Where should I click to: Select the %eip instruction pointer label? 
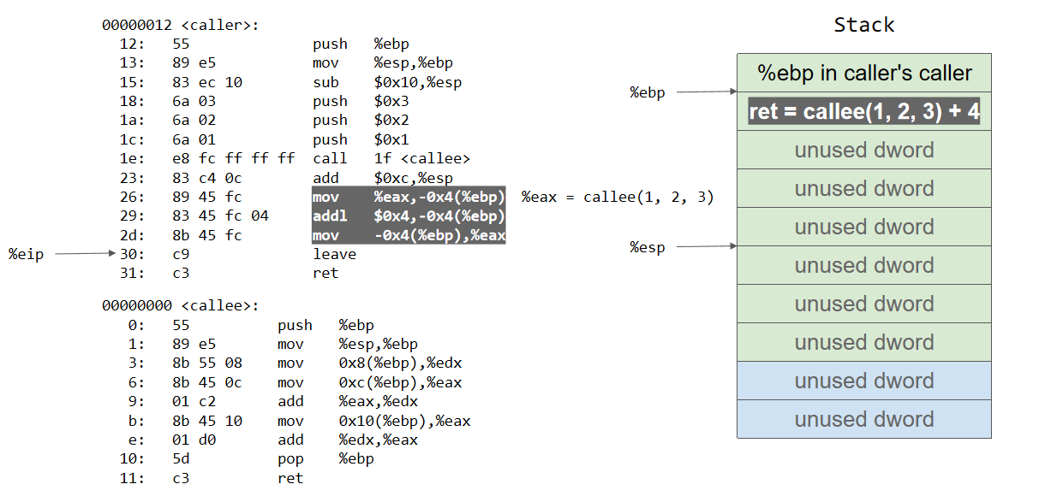[x=26, y=254]
